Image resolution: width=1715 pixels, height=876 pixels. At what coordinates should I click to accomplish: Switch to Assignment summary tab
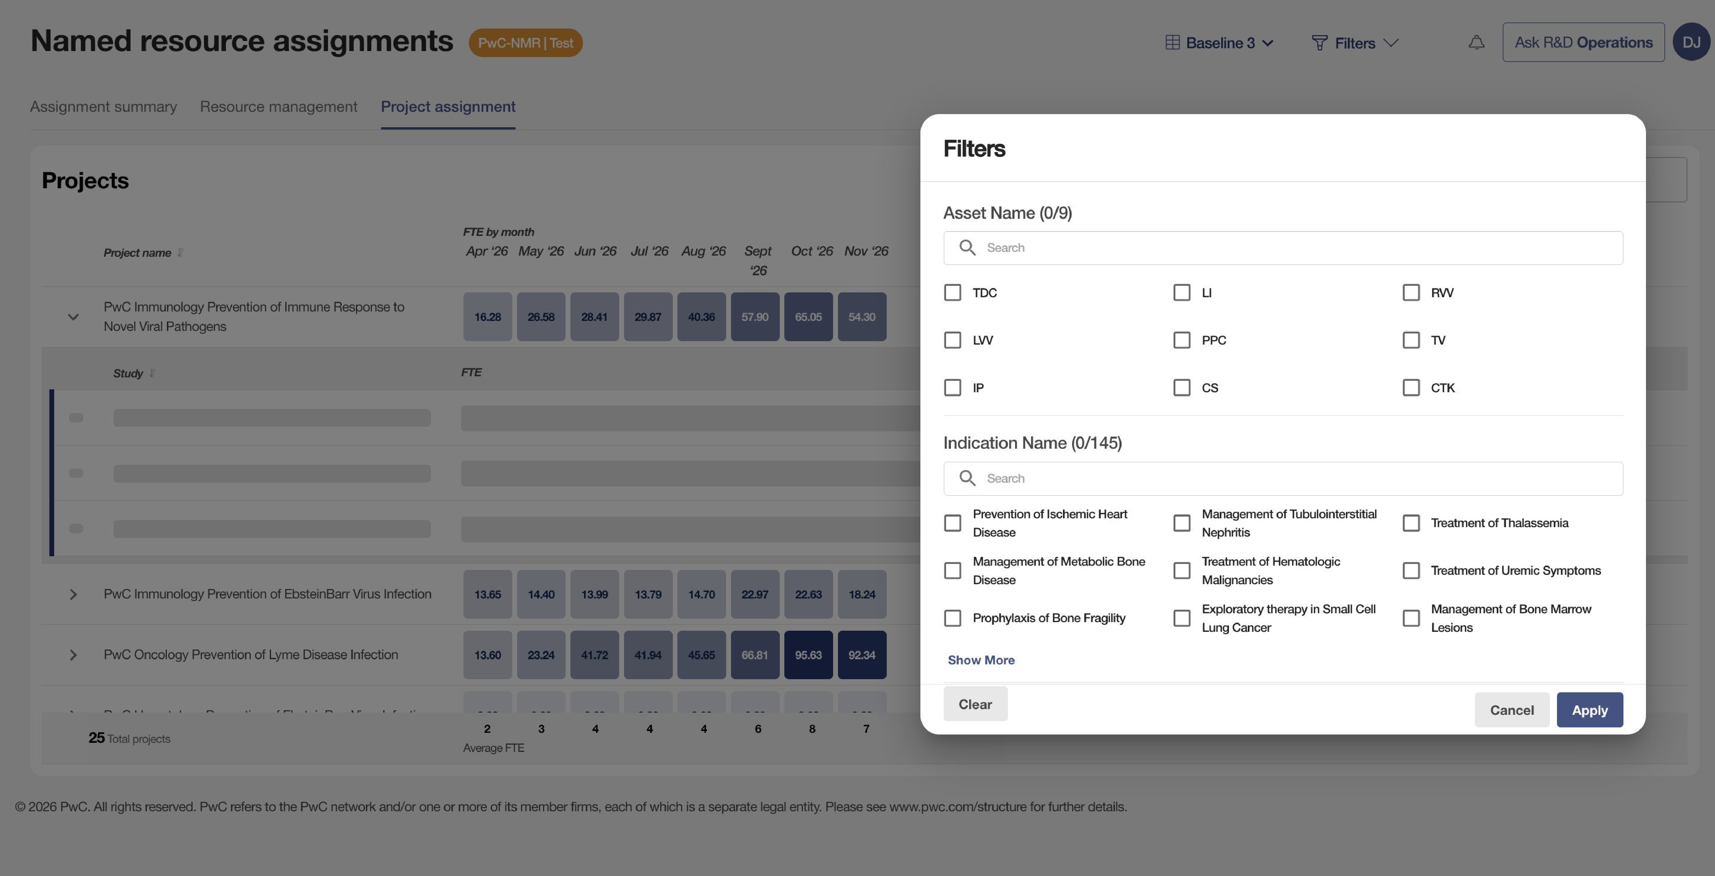(x=103, y=106)
